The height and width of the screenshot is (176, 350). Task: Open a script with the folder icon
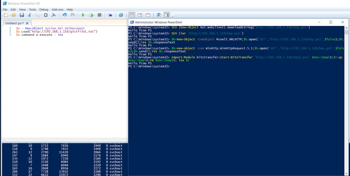click(14, 15)
